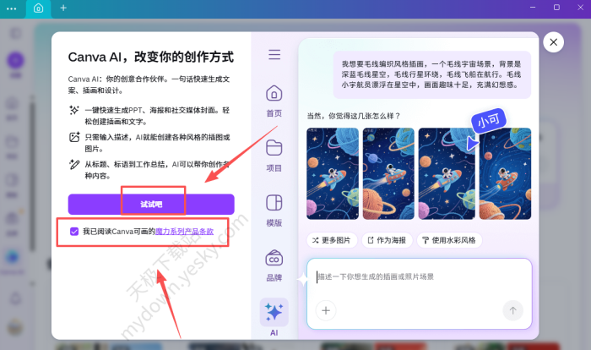Click the 小可 cursor label badge
Screen dimensions: 591x350
[x=488, y=121]
